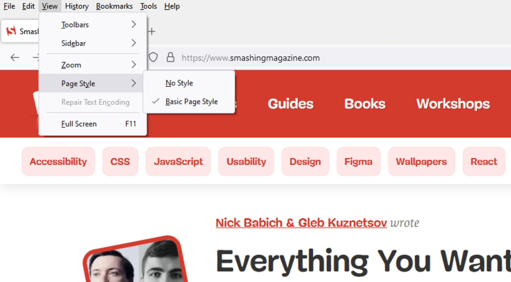Open the Bookmarks menu
The image size is (511, 282).
click(x=114, y=6)
